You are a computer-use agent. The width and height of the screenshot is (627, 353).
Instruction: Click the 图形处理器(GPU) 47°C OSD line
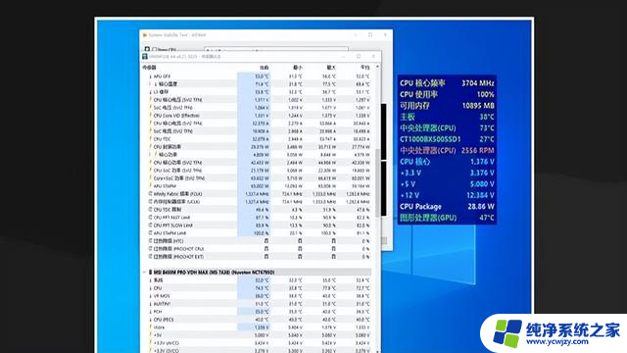(x=447, y=218)
